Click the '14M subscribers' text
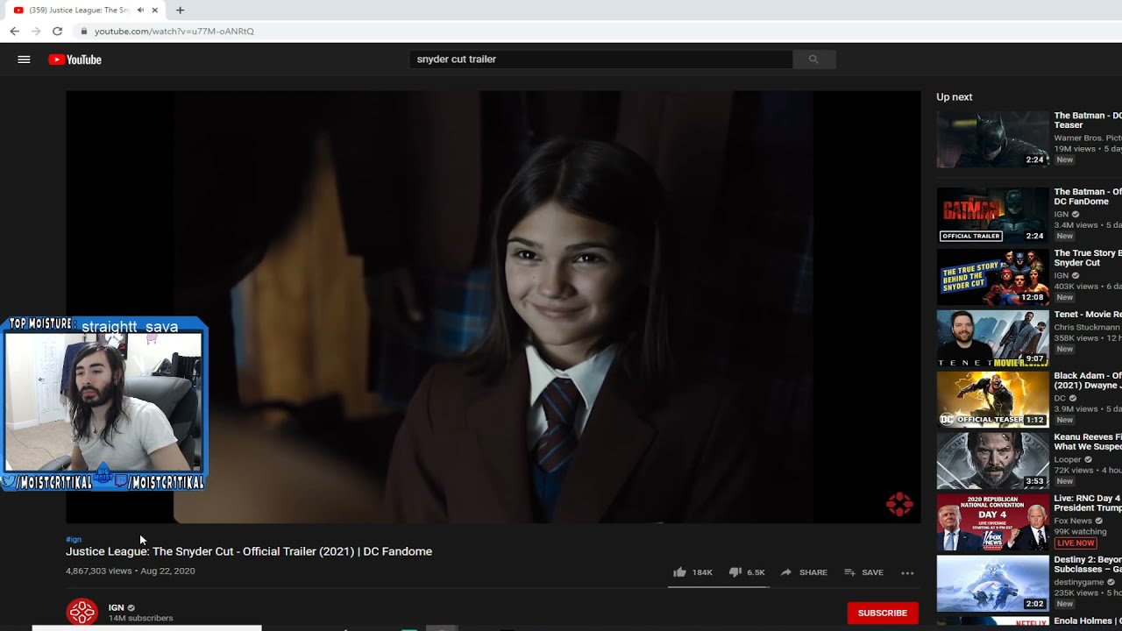The width and height of the screenshot is (1122, 631). [x=140, y=619]
